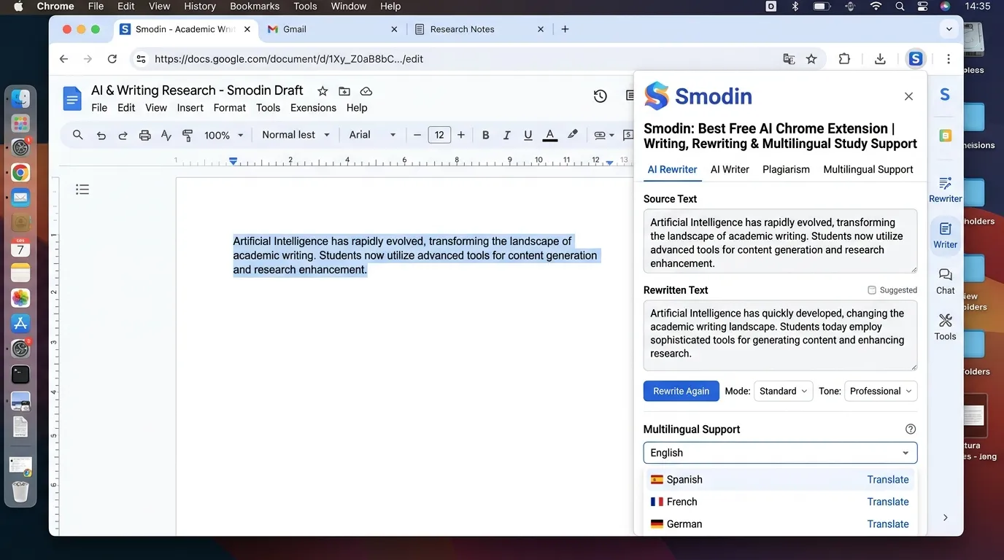Click the Rewrite Again button
The width and height of the screenshot is (1004, 560).
click(x=681, y=391)
